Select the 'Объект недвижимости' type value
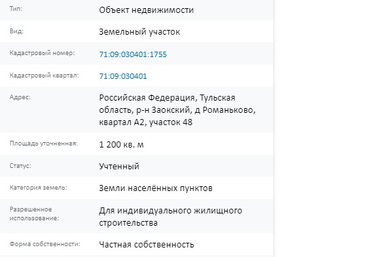376x257 pixels. tap(146, 10)
